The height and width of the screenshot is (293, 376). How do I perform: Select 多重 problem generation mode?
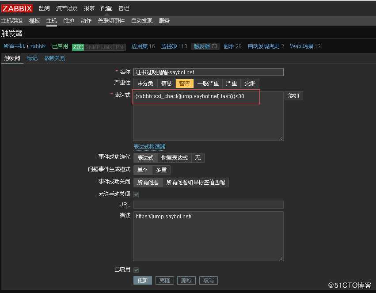[161, 170]
